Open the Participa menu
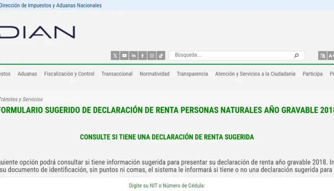The width and height of the screenshot is (334, 191). pos(313,74)
